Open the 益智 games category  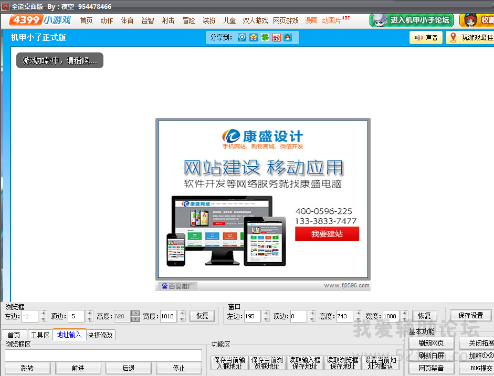(x=148, y=21)
